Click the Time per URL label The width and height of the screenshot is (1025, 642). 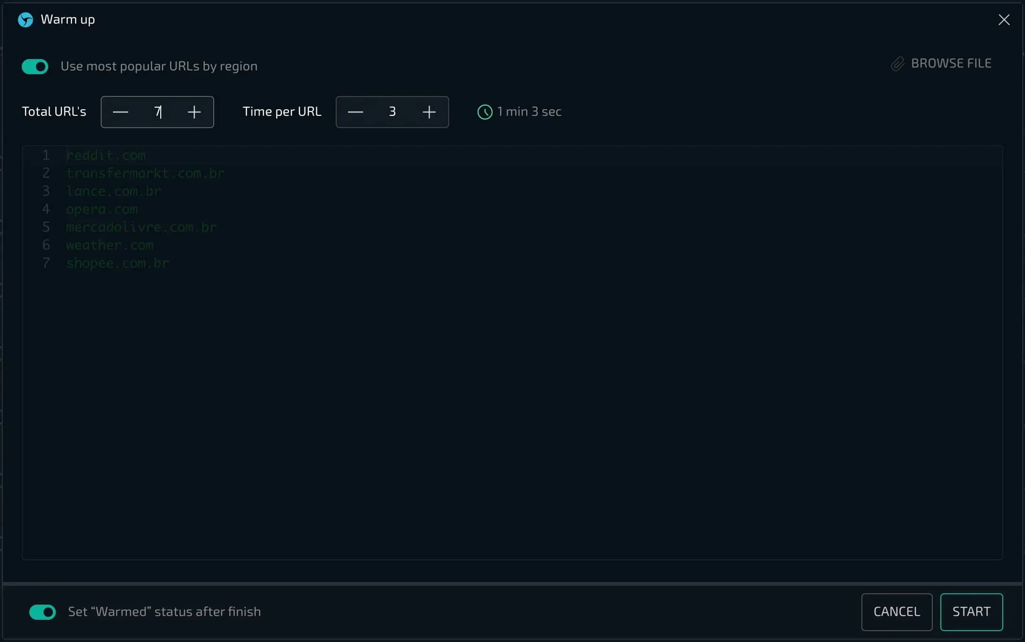coord(282,112)
